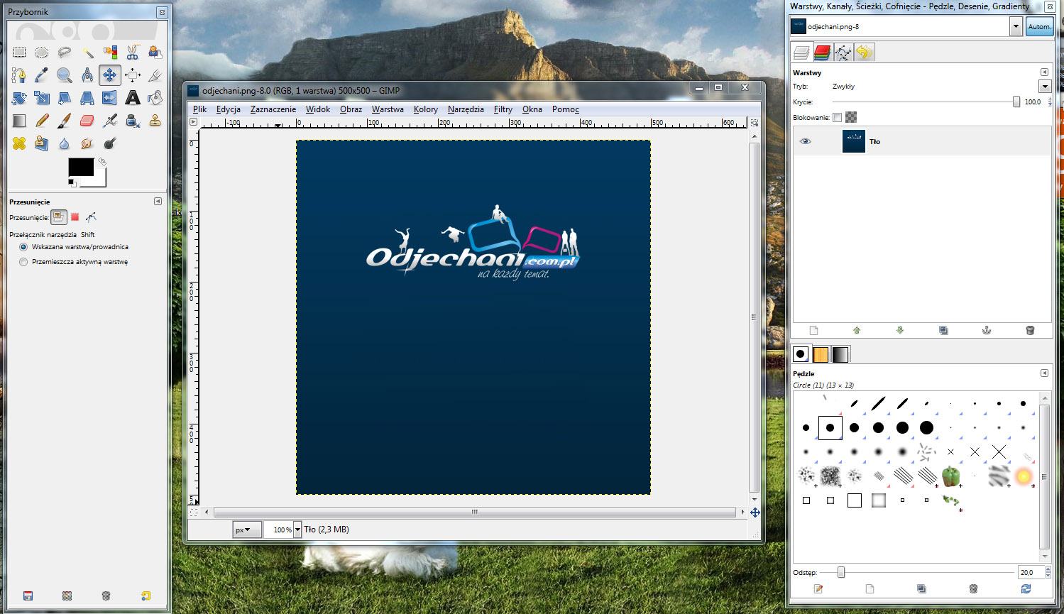1064x614 pixels.
Task: Select the Measure compass tool
Action: [x=87, y=75]
